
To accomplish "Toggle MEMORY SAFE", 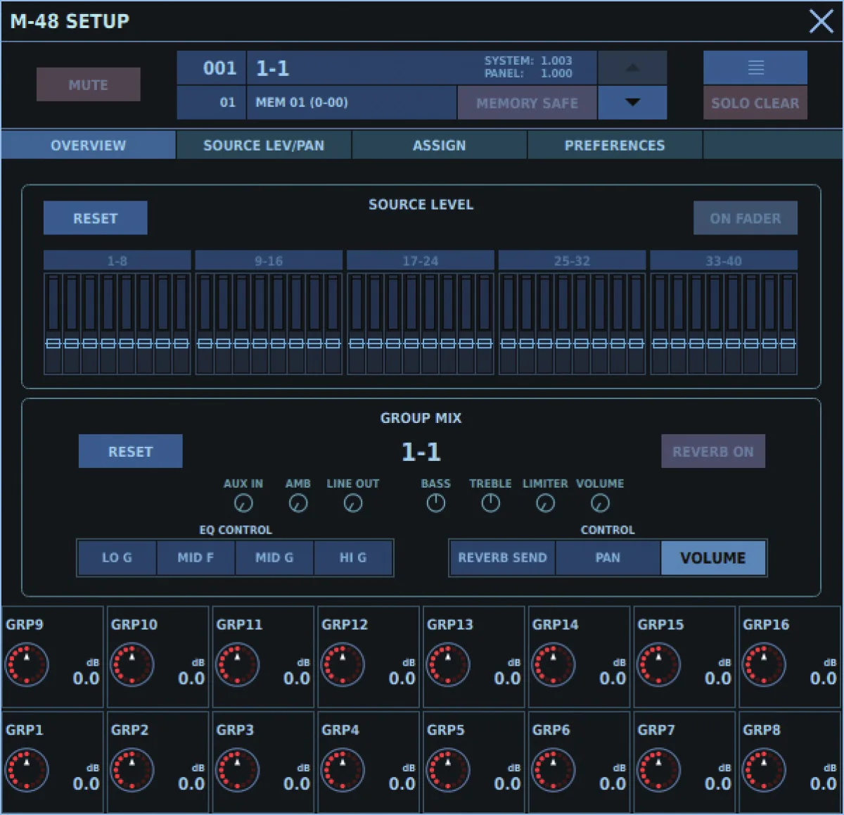I will click(x=527, y=103).
